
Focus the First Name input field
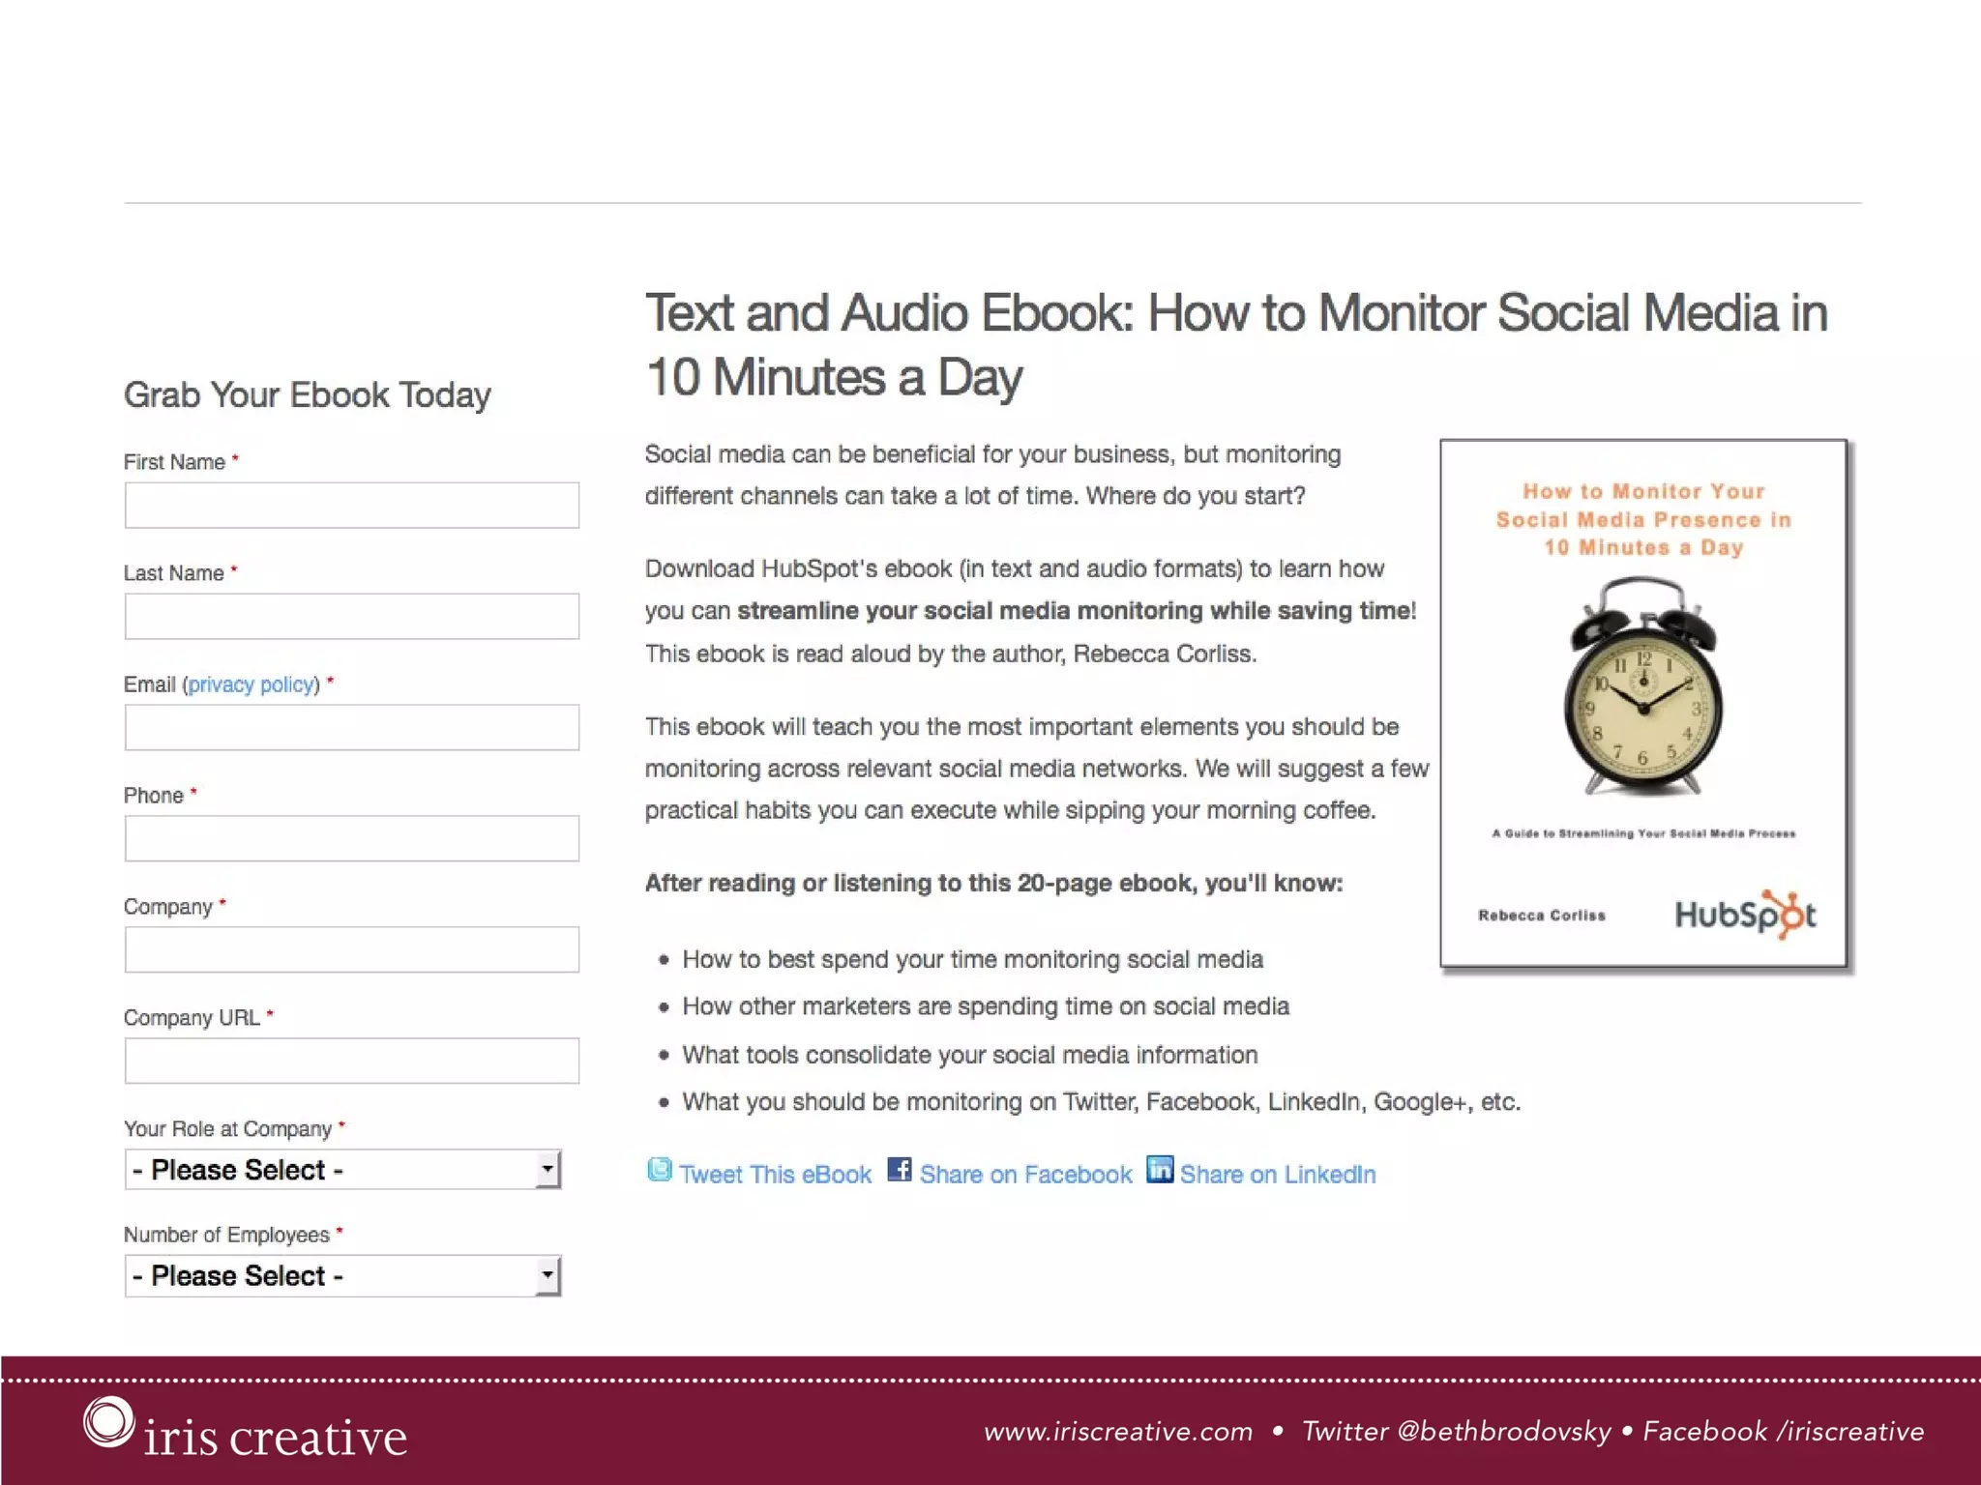coord(351,506)
